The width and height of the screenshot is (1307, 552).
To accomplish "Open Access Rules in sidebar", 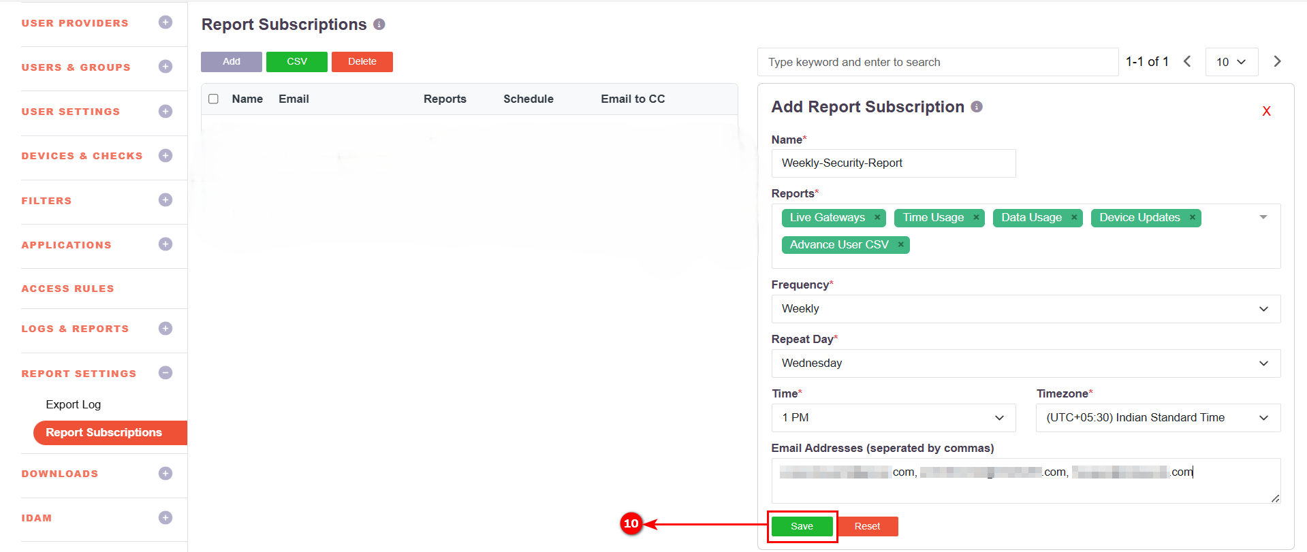I will [68, 289].
